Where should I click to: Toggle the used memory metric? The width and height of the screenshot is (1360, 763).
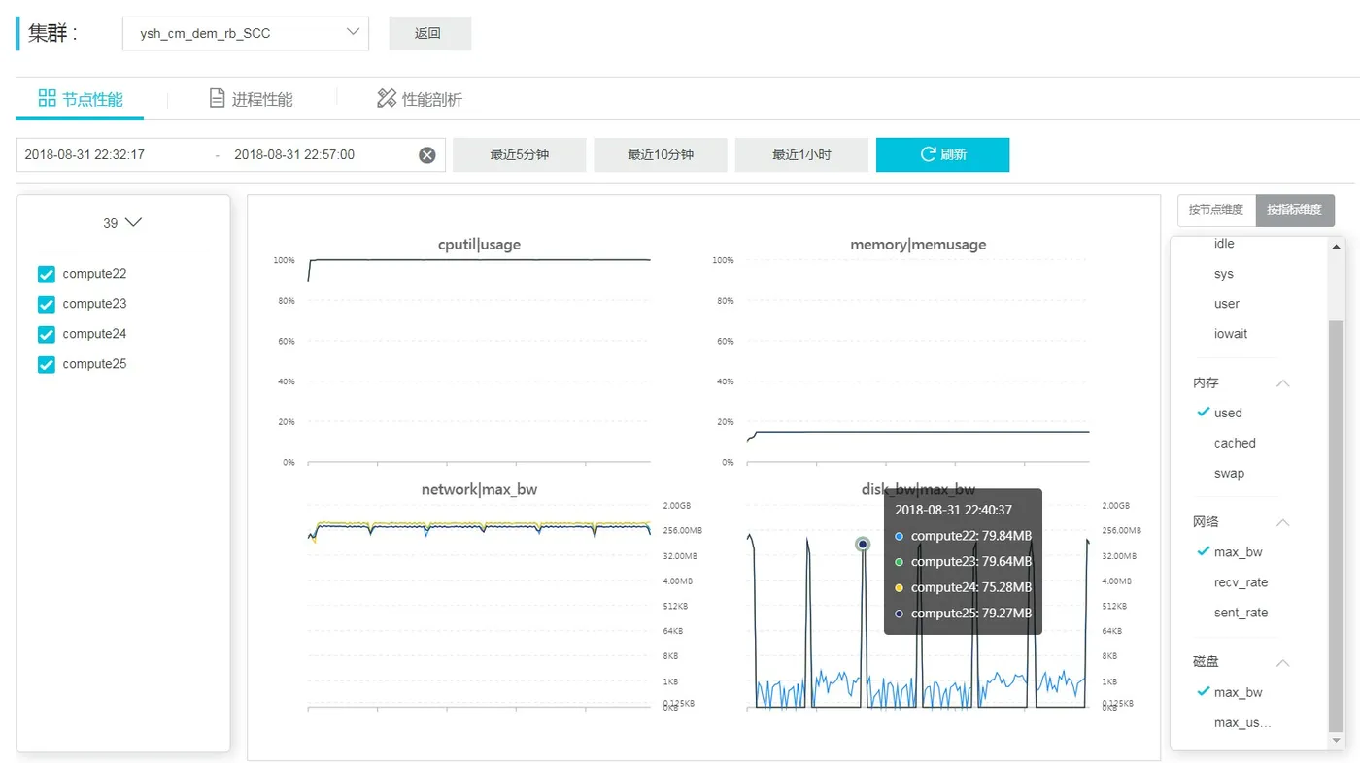(x=1228, y=413)
